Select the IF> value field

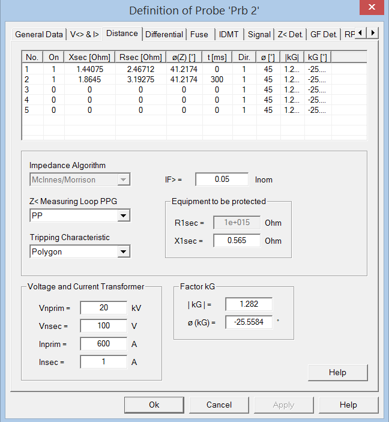tap(222, 179)
